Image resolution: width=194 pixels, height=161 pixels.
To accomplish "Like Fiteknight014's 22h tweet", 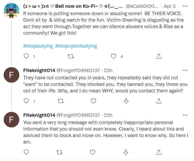I will [x=92, y=152].
